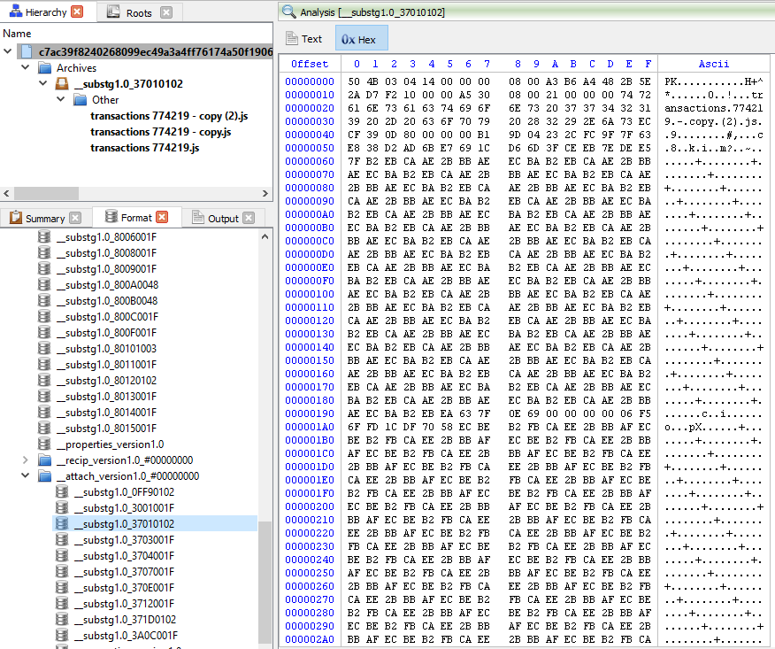
Task: Switch to the Roots tab
Action: pyautogui.click(x=139, y=13)
